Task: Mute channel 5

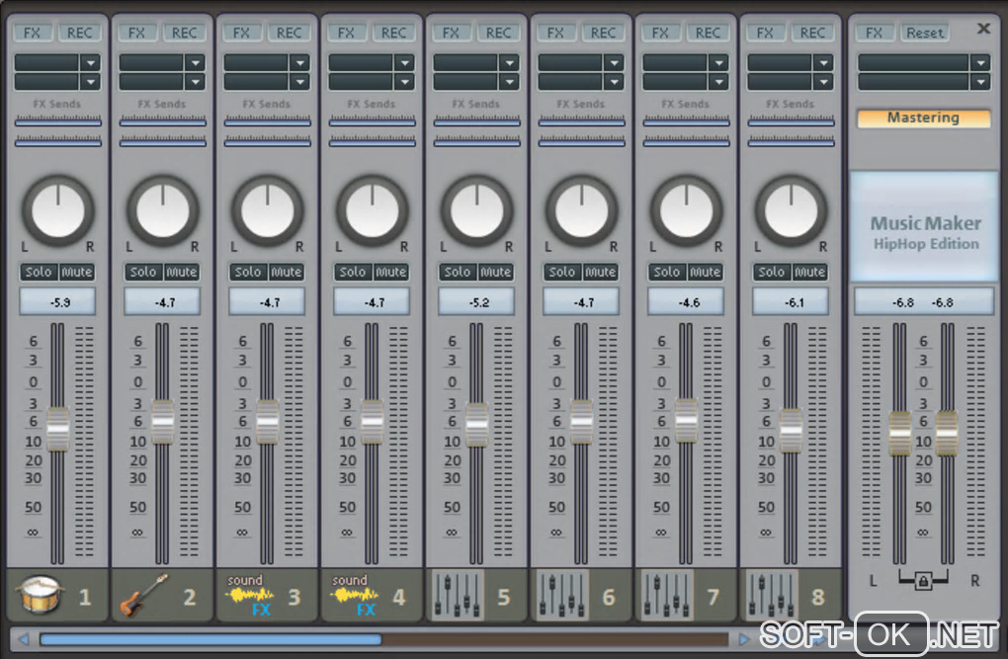Action: click(496, 272)
